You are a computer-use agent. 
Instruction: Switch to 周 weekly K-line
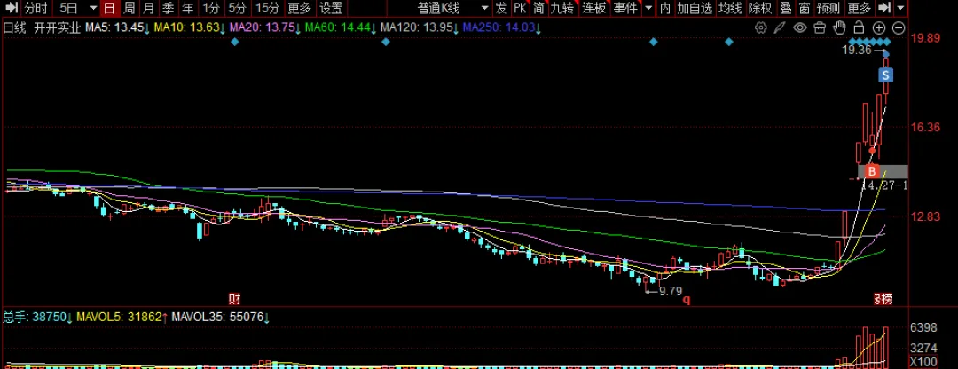129,9
